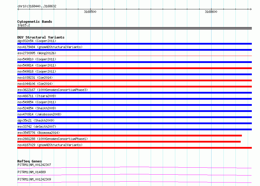Viewport: 260px width, 186px height.
Task: Open esv2661288 (1000GenomesConsortiumPhase1) label
Action: pyautogui.click(x=53, y=139)
